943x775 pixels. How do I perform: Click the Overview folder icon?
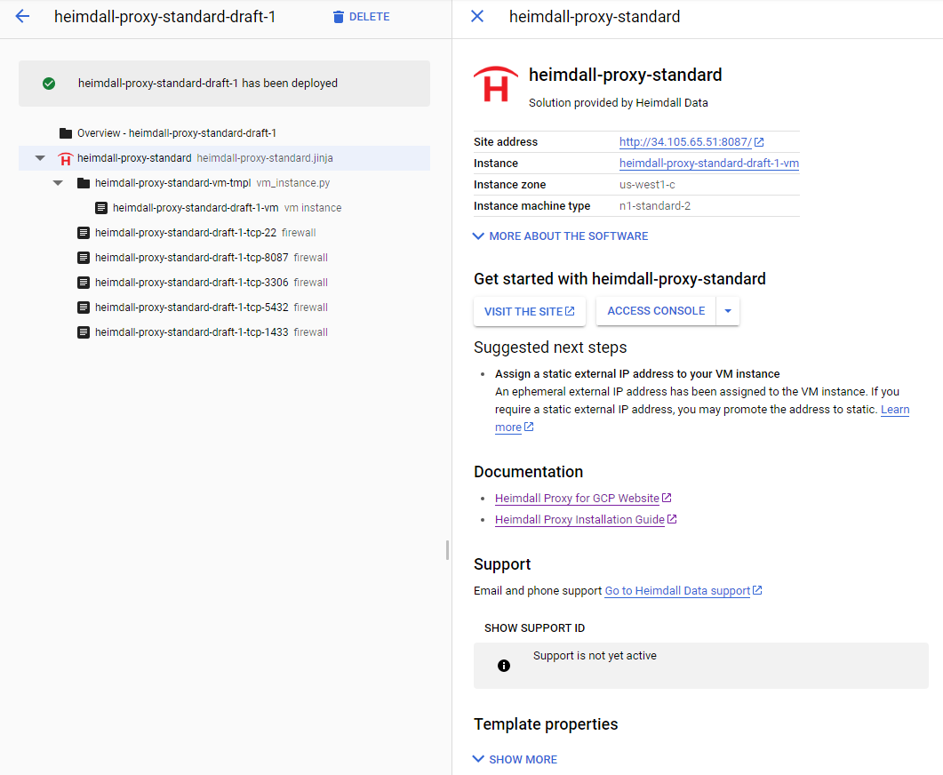[66, 133]
